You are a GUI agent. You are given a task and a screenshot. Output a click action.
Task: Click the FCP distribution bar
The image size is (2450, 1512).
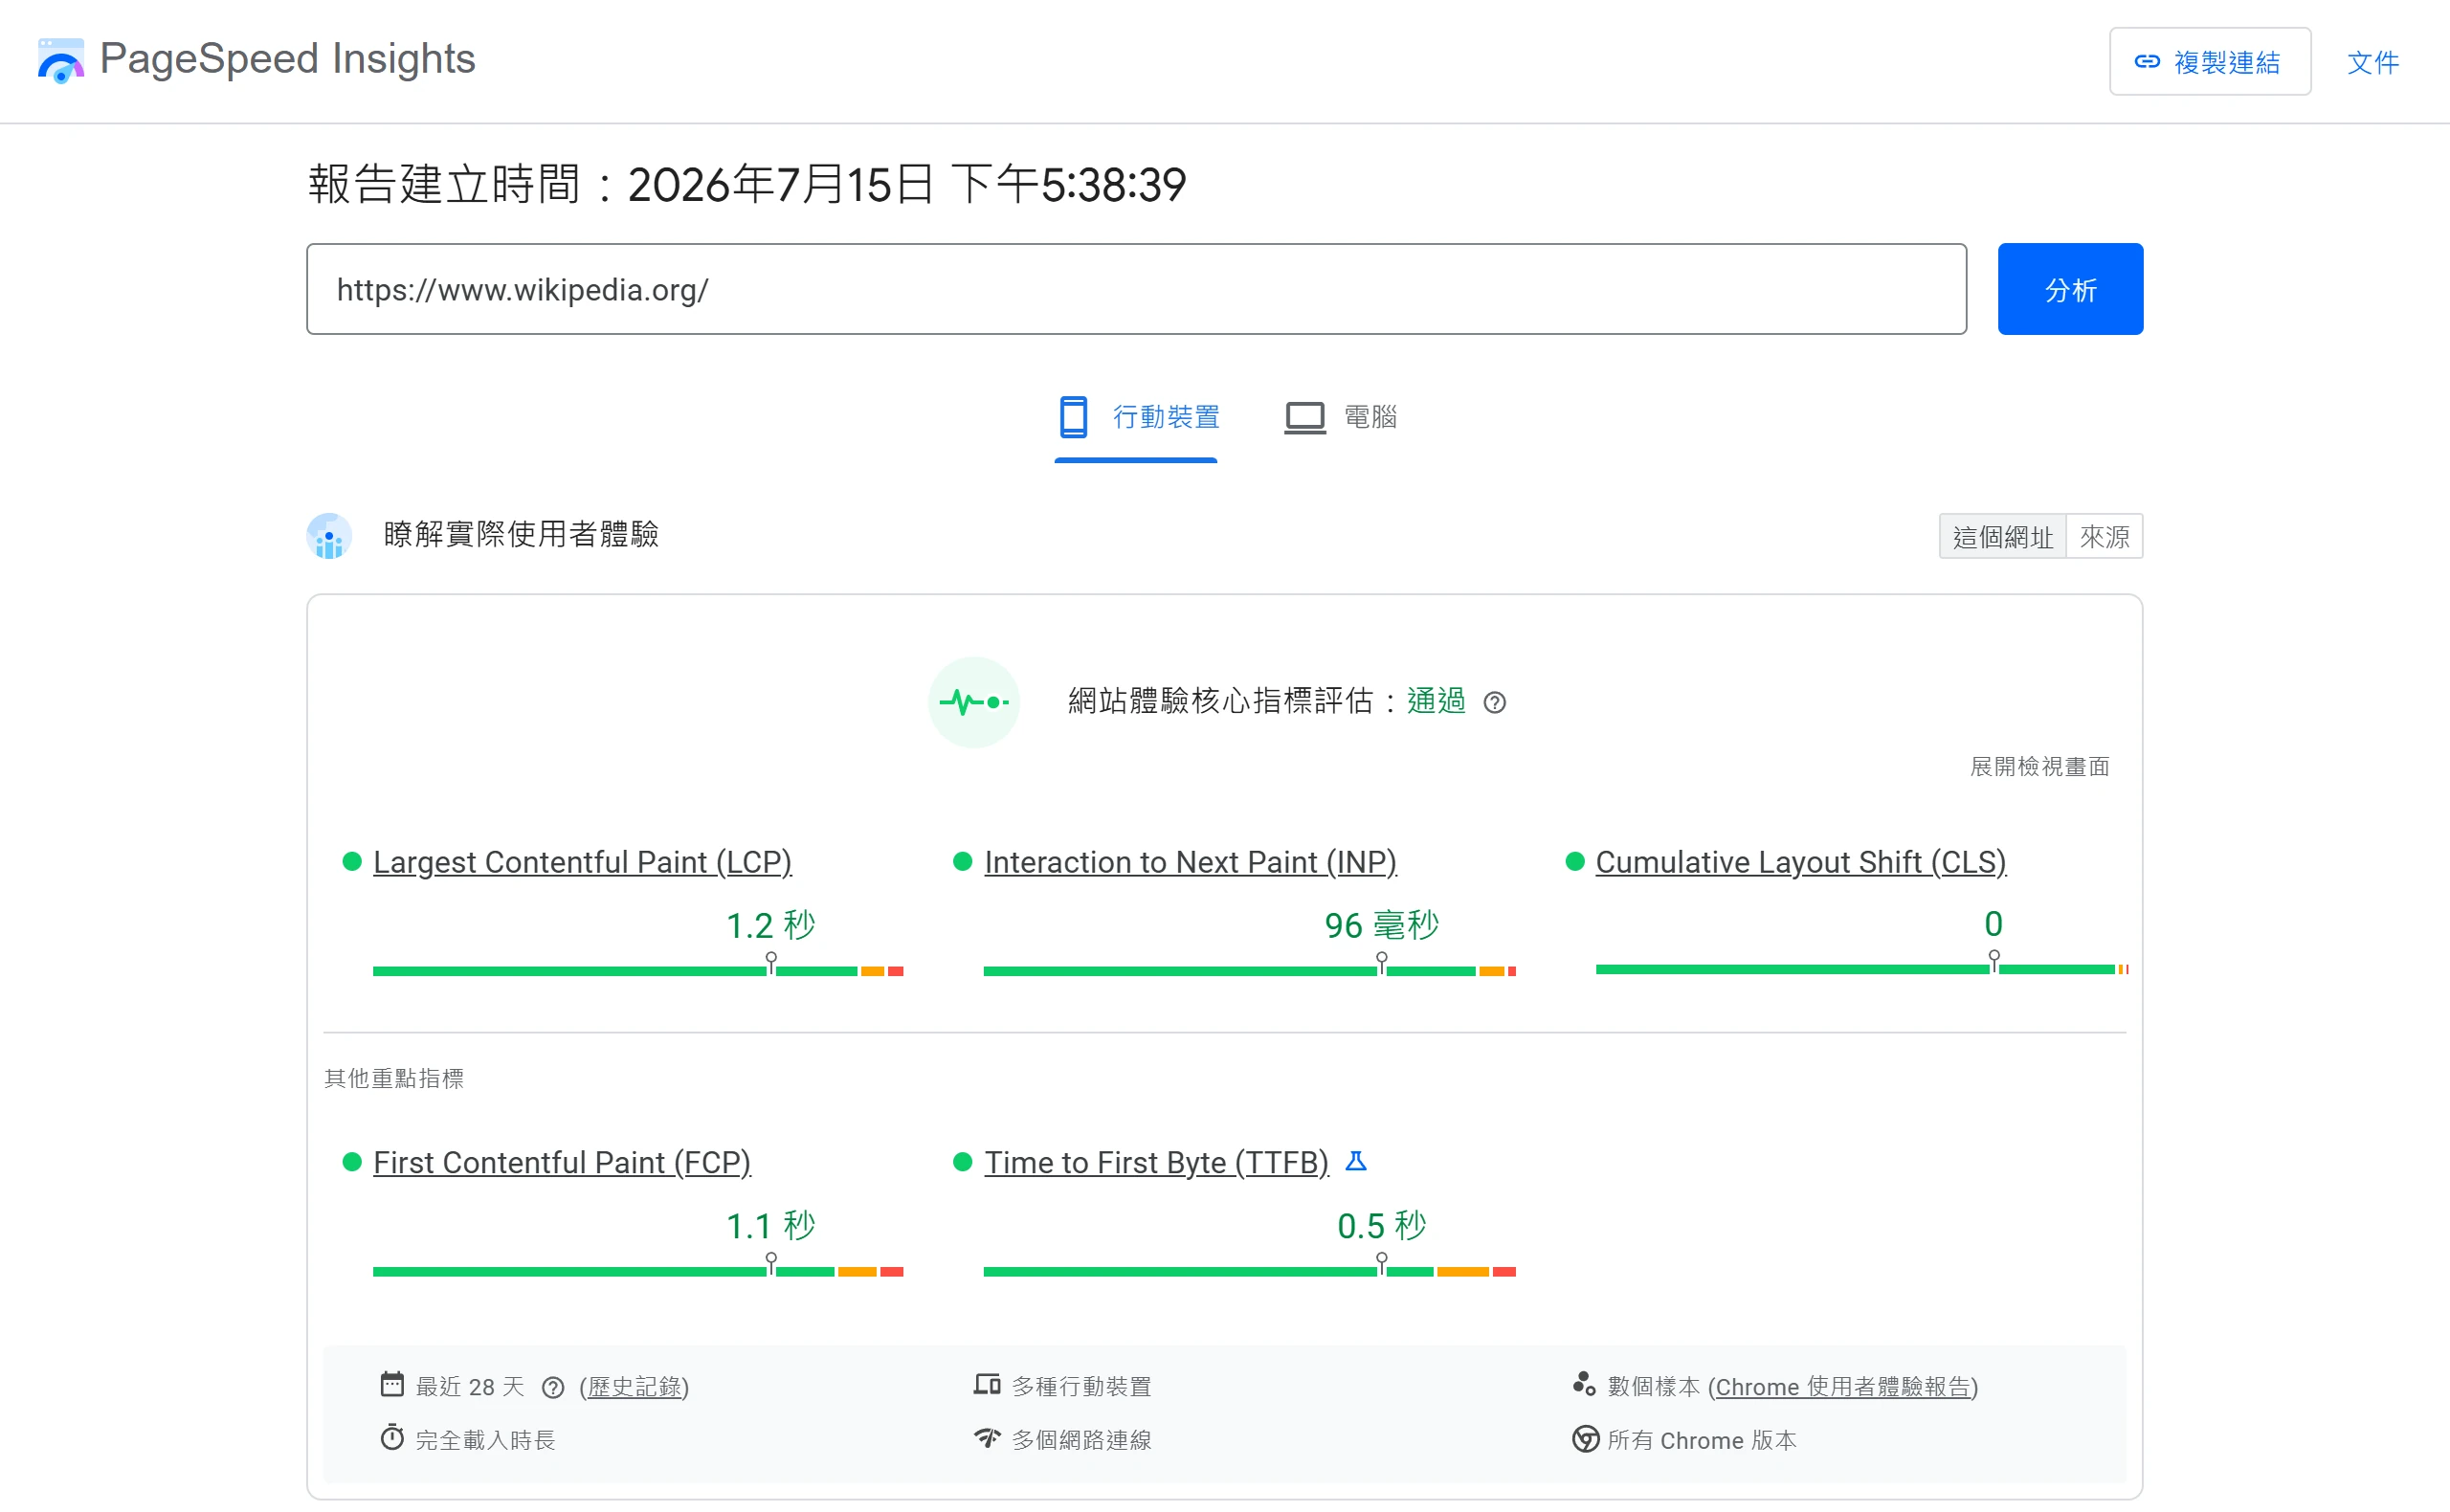[x=638, y=1271]
